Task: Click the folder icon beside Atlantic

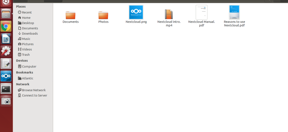Action: tap(20, 78)
